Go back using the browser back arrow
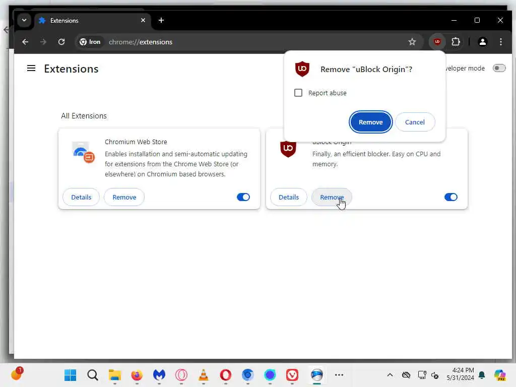 (x=25, y=42)
